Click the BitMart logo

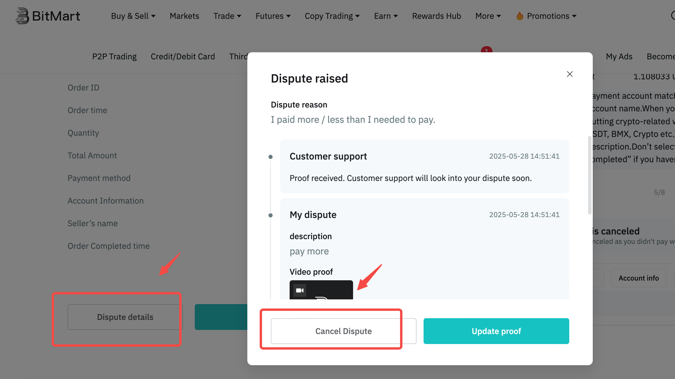coord(48,16)
